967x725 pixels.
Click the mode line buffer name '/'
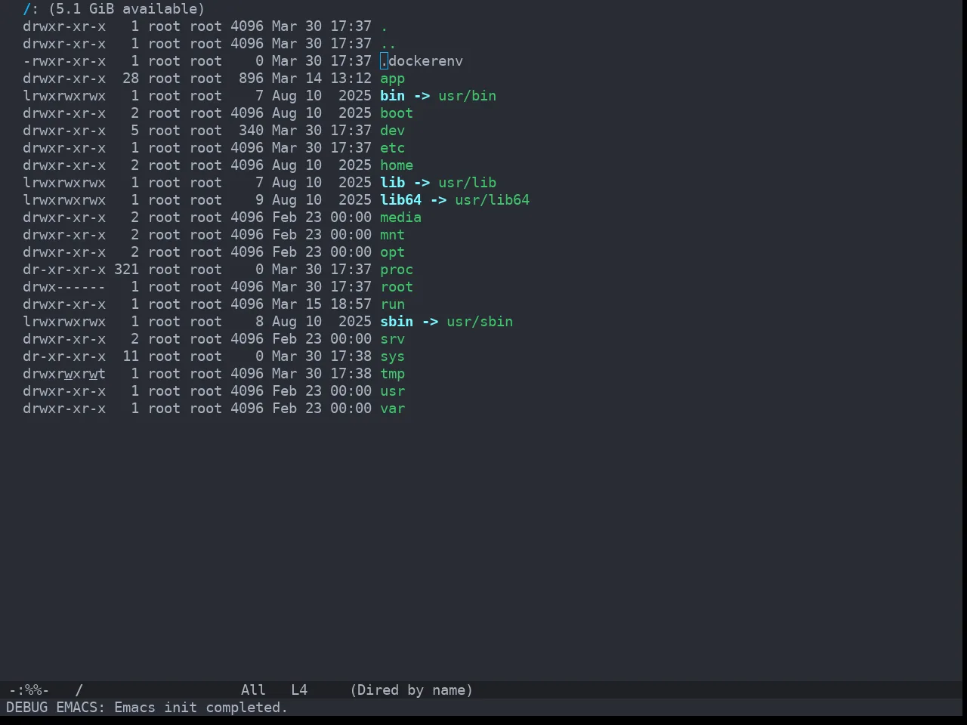click(79, 690)
